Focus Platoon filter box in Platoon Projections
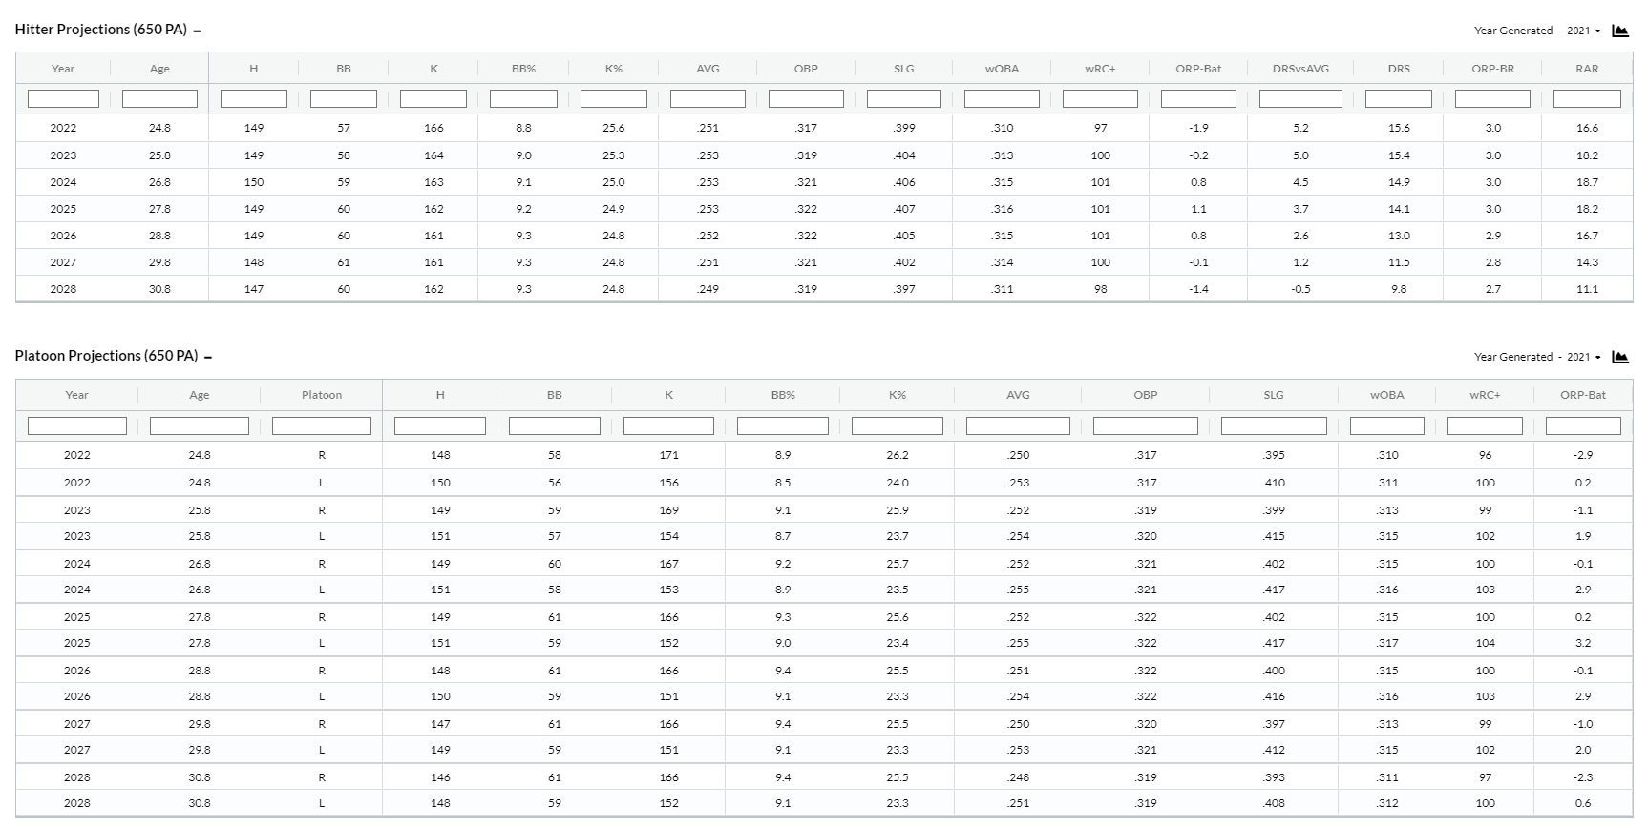 click(322, 425)
